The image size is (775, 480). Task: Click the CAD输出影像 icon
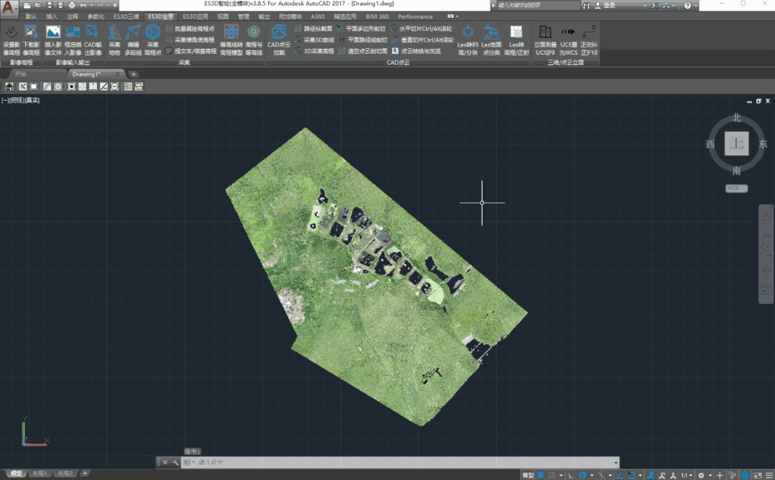point(93,40)
